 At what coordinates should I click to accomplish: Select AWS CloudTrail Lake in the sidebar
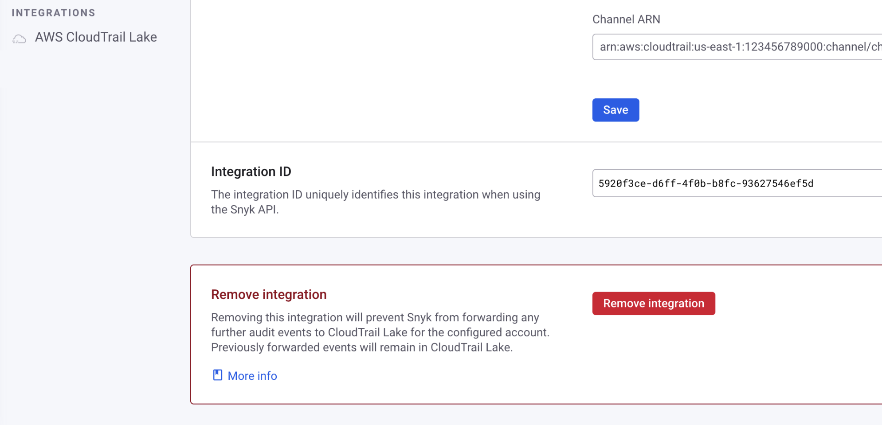(96, 37)
